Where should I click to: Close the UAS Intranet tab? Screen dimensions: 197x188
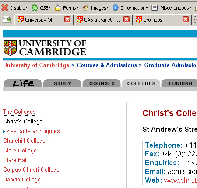pyautogui.click(x=127, y=19)
